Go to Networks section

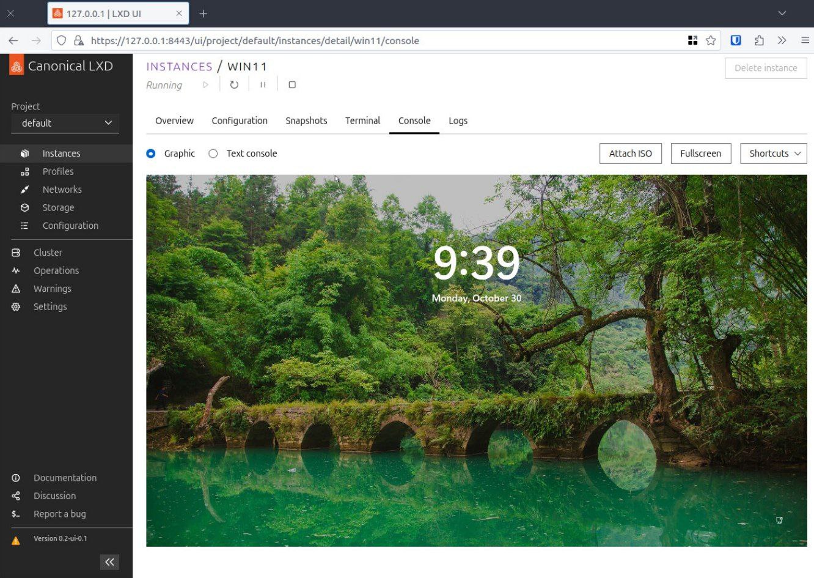point(62,190)
